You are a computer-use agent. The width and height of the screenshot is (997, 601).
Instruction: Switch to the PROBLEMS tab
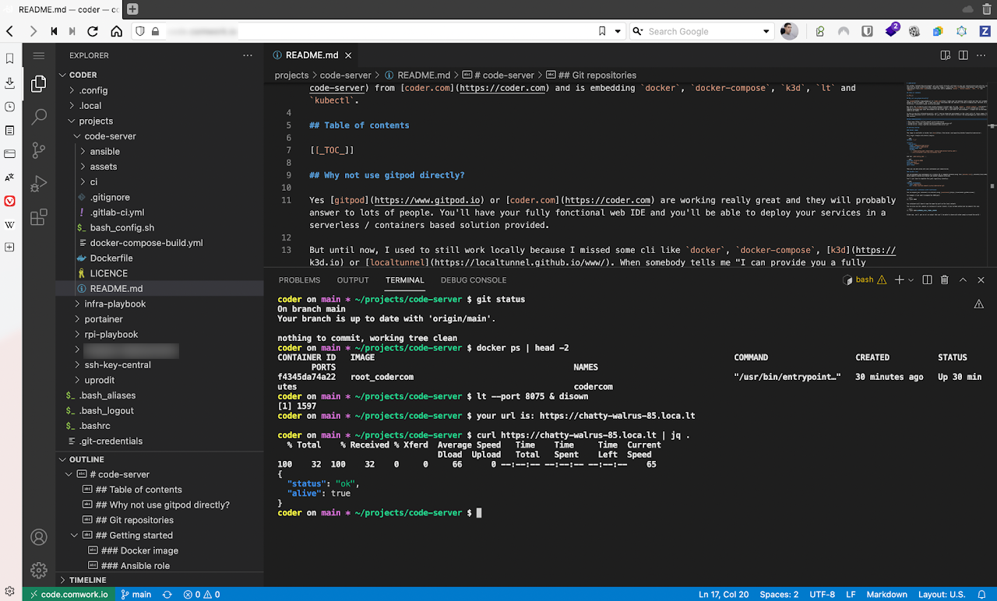point(299,280)
